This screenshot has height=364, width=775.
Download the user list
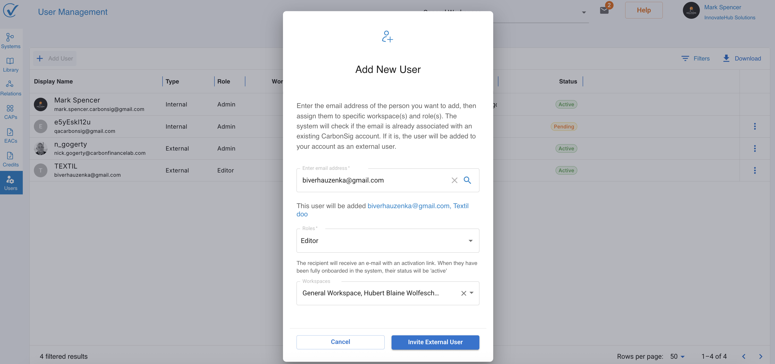[742, 58]
